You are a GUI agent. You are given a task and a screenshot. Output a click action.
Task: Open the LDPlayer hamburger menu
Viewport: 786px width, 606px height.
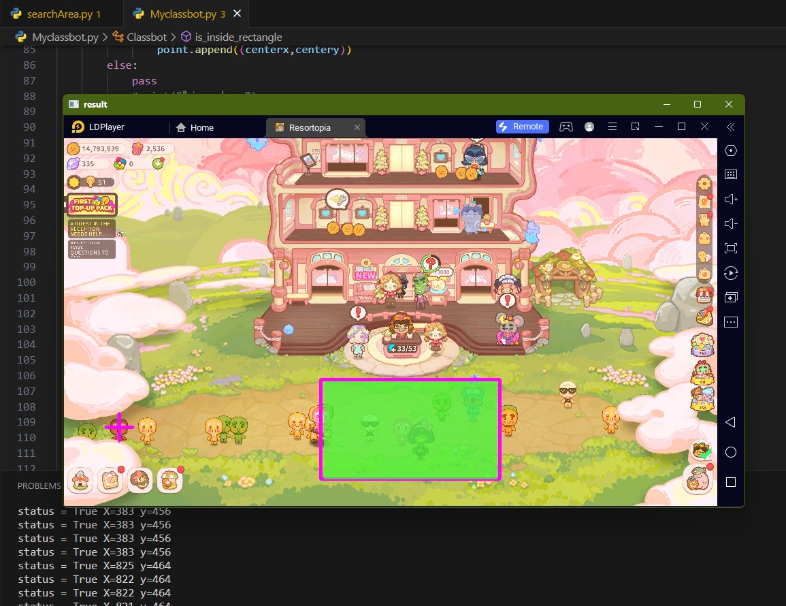[612, 127]
